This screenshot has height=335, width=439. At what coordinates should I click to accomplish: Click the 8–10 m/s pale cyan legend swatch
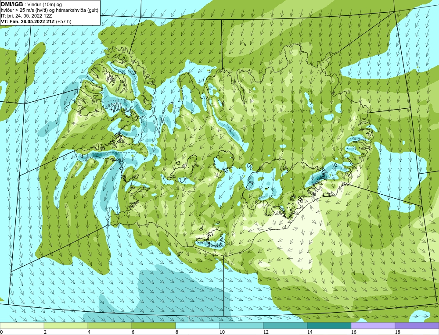coord(198,325)
